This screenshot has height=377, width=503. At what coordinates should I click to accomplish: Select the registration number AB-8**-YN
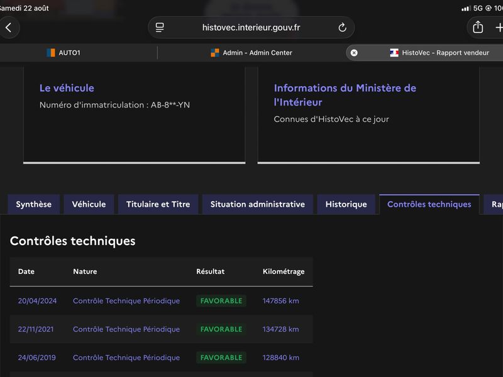tap(170, 105)
